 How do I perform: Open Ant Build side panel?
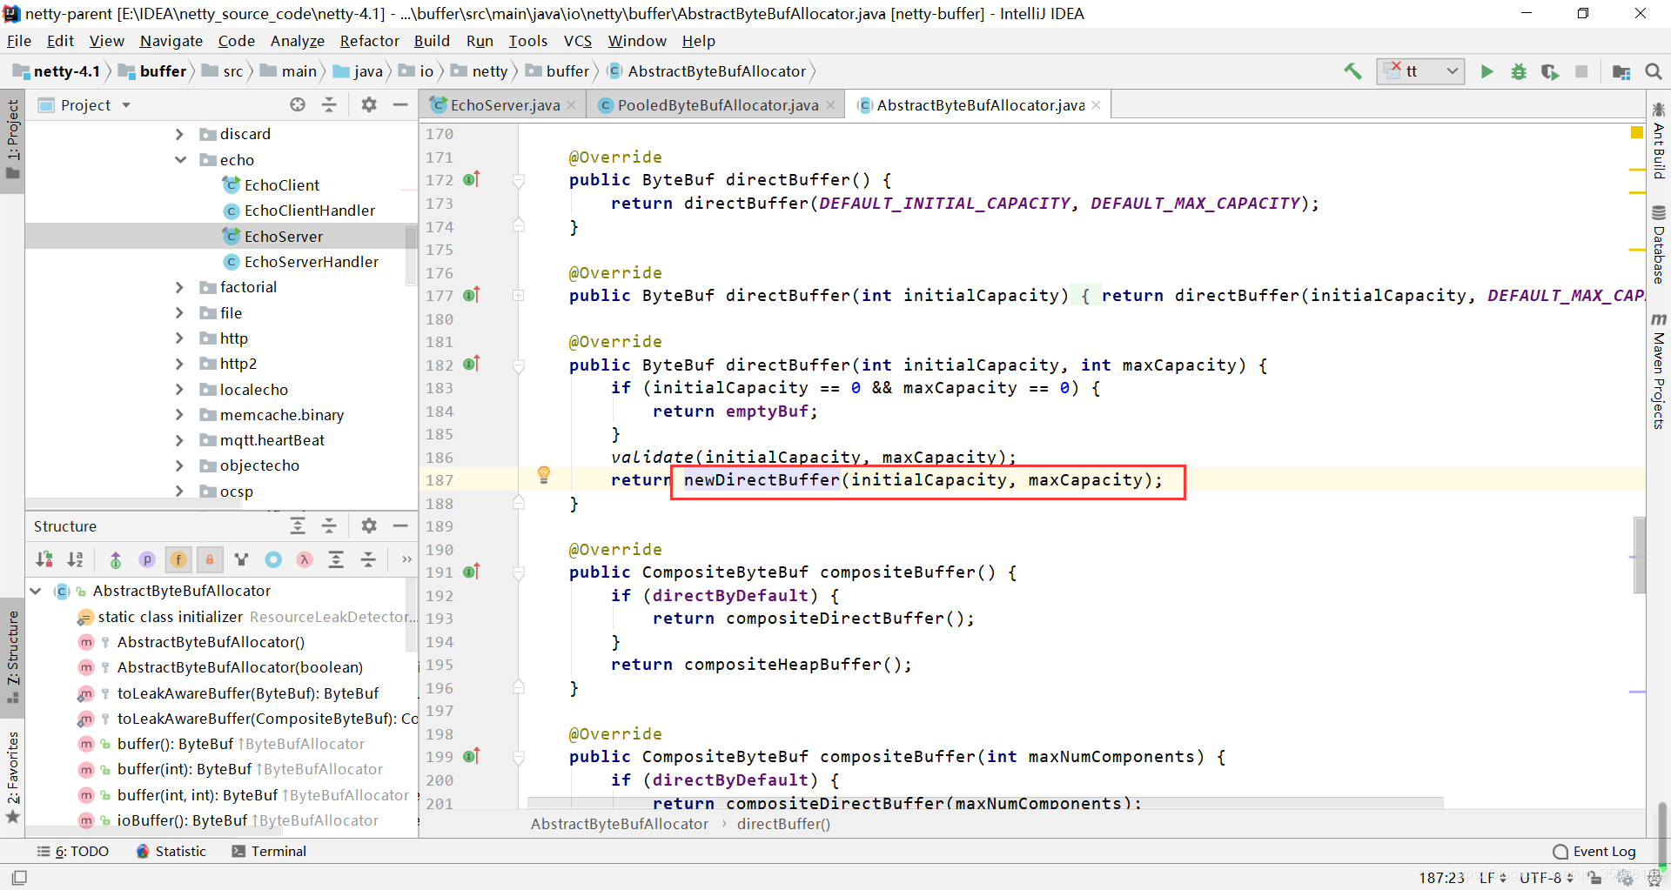pos(1659,141)
